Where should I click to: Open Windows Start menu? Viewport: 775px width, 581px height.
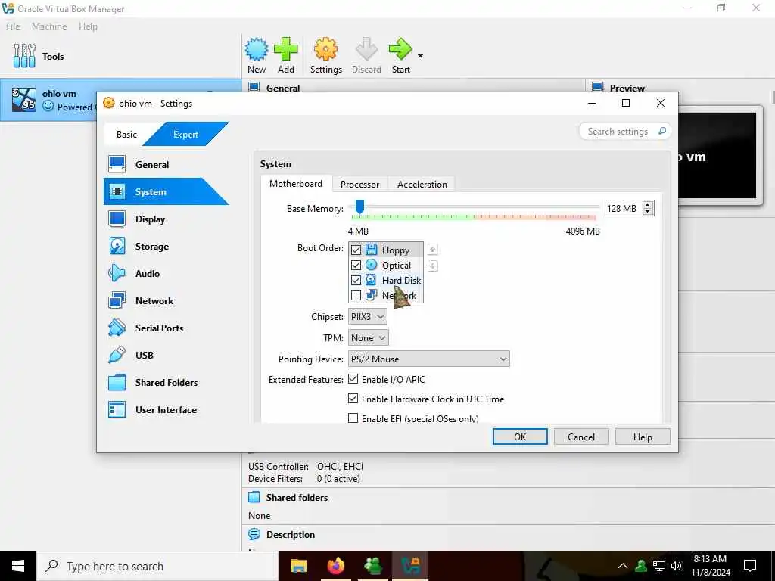[x=18, y=566]
